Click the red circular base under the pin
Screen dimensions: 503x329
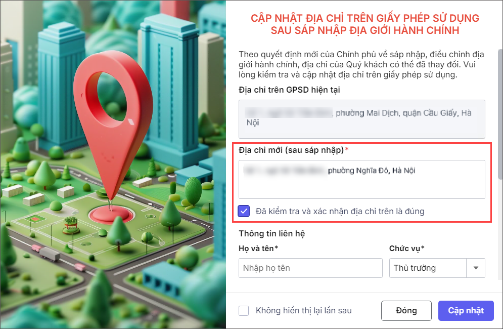(111, 214)
